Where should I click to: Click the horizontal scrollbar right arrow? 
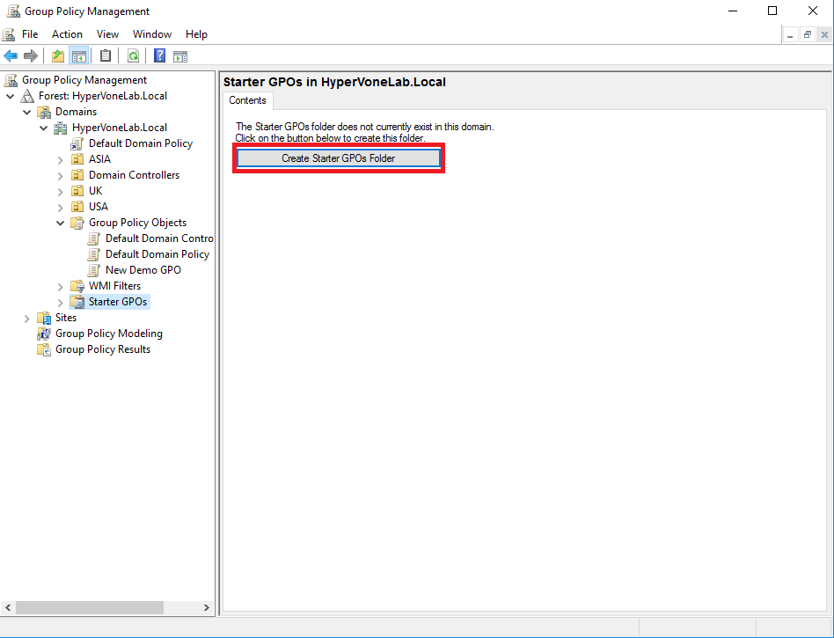[x=205, y=607]
